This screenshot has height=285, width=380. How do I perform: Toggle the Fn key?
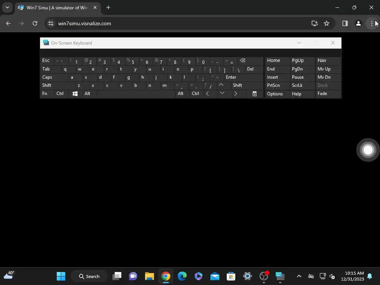pos(47,94)
